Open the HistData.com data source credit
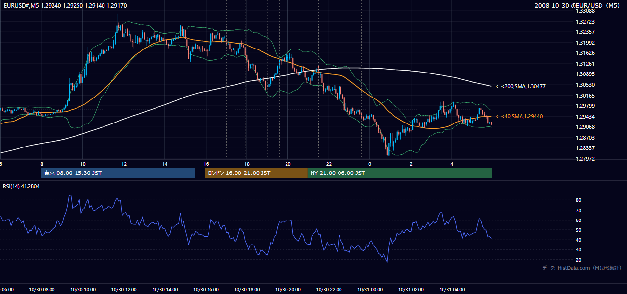The width and height of the screenshot is (627, 294). click(582, 268)
